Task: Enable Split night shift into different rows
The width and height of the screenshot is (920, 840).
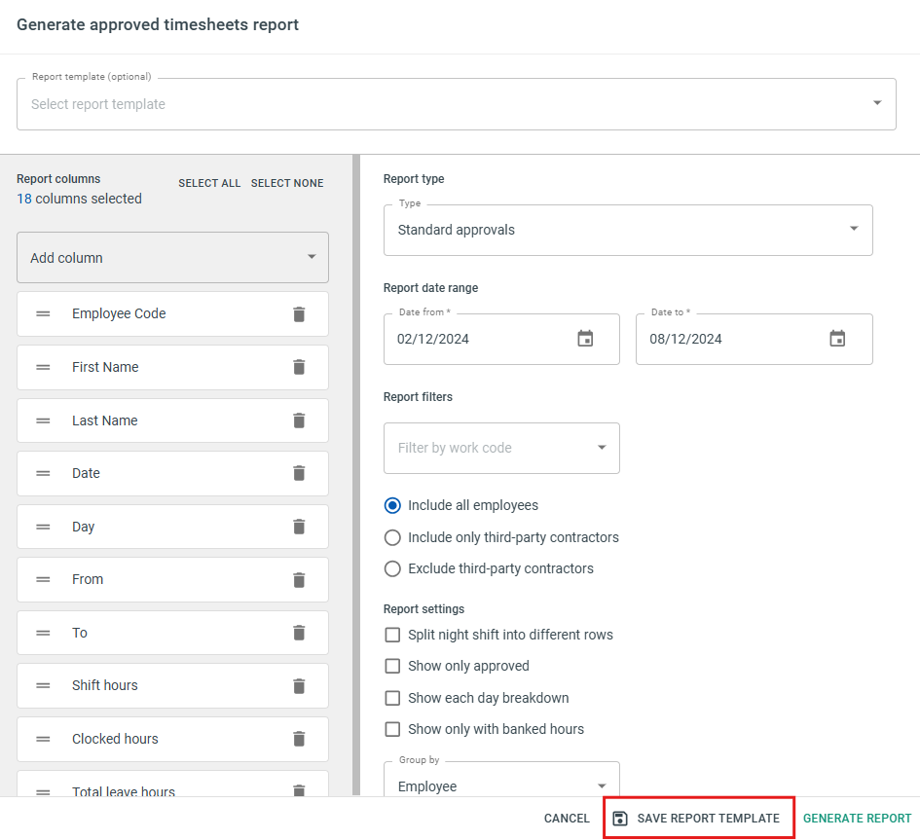Action: 392,635
